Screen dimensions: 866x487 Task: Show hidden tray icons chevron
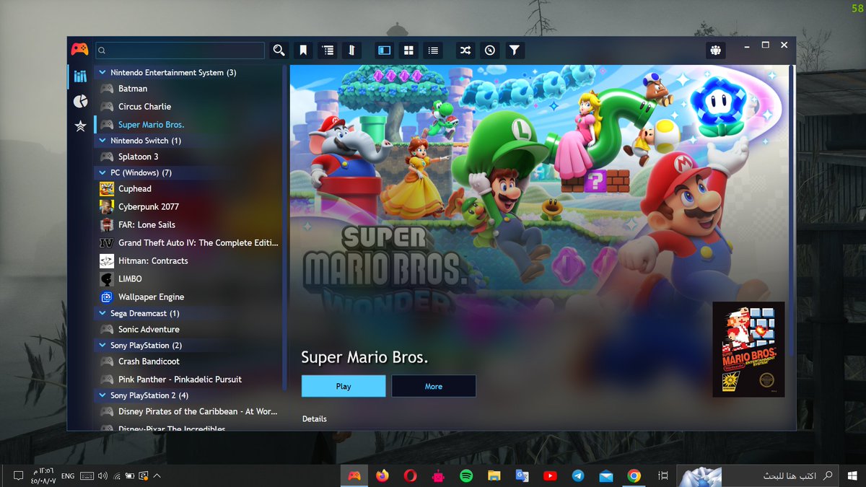(157, 476)
